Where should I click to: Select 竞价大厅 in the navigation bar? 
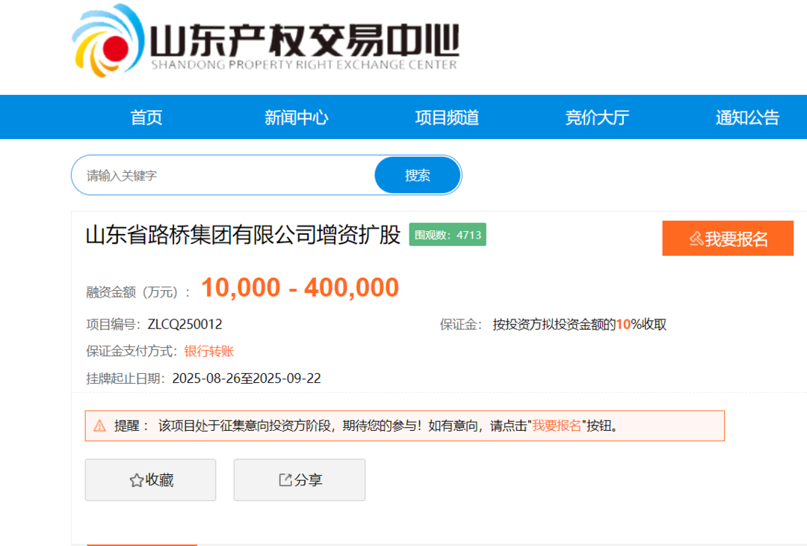[x=597, y=117]
